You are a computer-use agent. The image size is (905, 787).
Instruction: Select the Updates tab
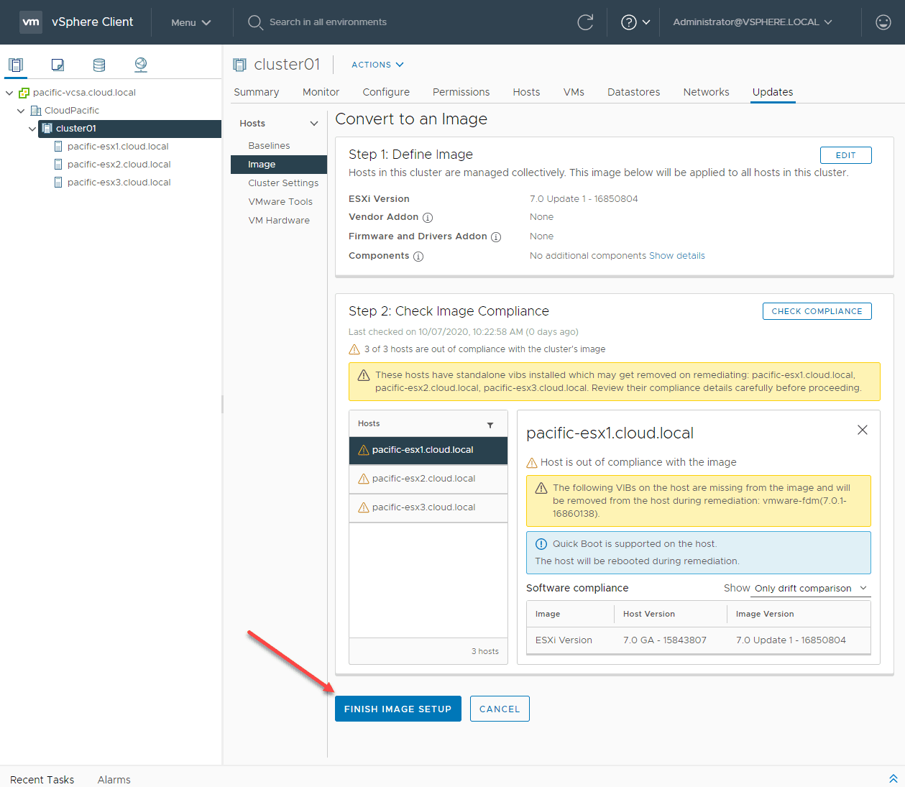773,92
